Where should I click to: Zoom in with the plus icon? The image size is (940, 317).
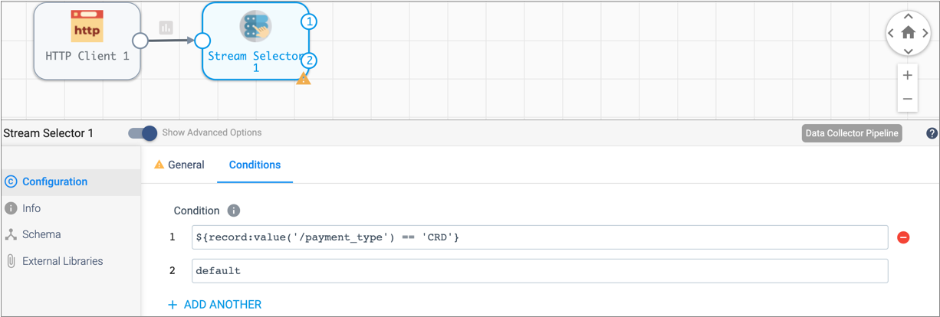[908, 75]
